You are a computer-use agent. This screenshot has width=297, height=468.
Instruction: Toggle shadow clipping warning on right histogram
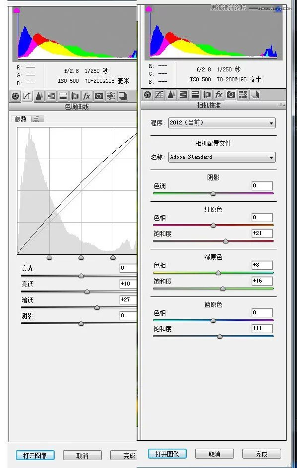(x=148, y=9)
